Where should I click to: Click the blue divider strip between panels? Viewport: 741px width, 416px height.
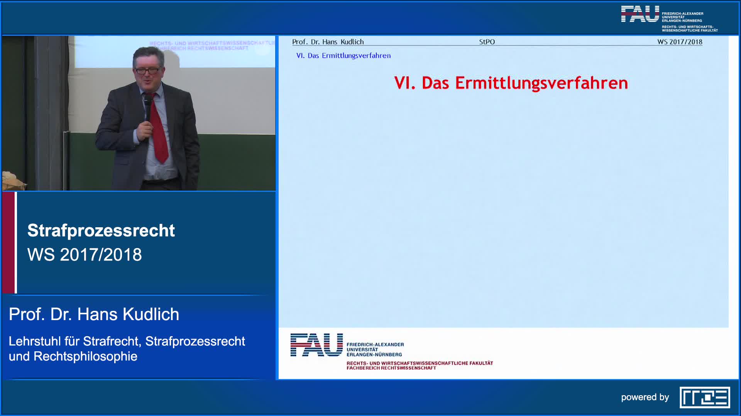point(277,208)
